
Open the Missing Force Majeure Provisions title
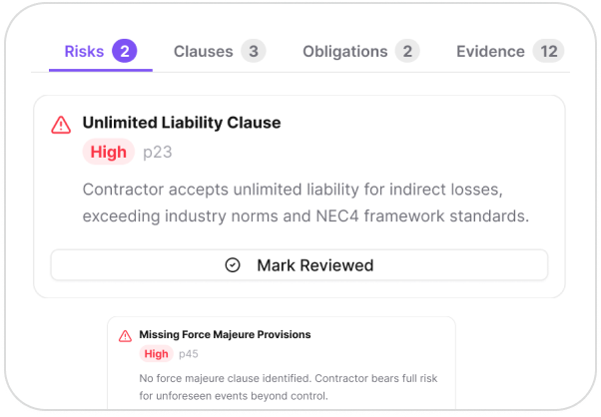225,334
